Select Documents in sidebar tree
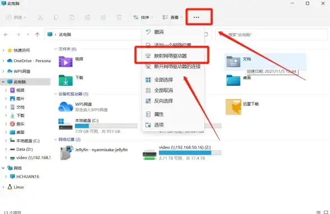 point(17,107)
